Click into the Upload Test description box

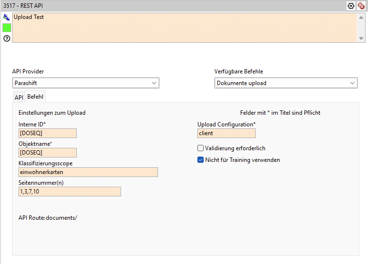coord(185,28)
